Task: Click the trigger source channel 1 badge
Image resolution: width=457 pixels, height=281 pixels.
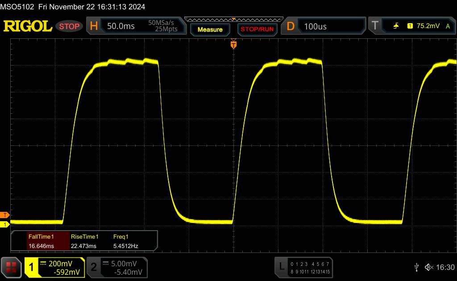Action: tap(410, 26)
